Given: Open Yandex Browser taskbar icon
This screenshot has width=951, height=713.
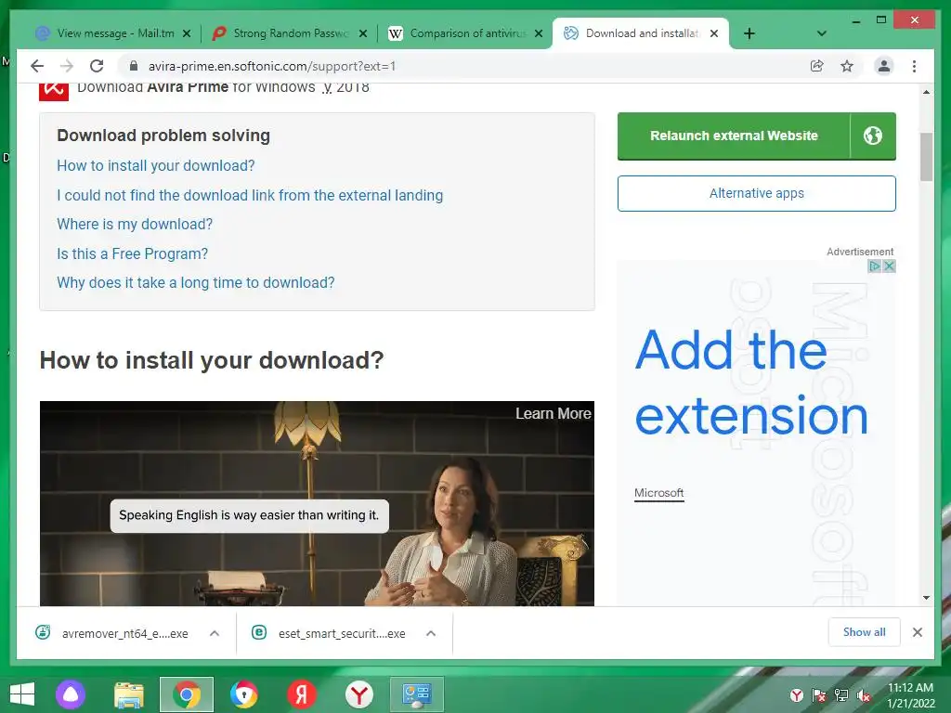Looking at the screenshot, I should (359, 694).
